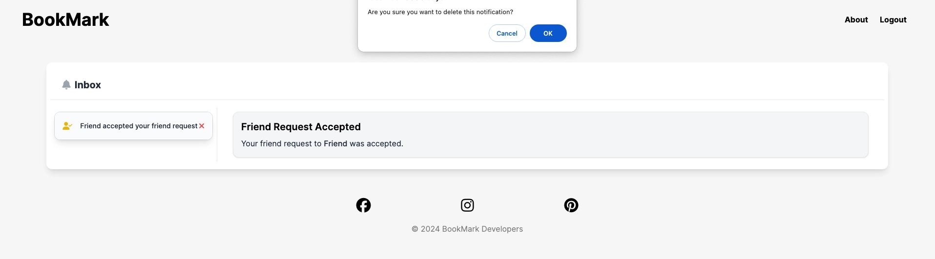Click the Inbox heading text
Viewport: 935px width, 259px height.
pos(88,85)
